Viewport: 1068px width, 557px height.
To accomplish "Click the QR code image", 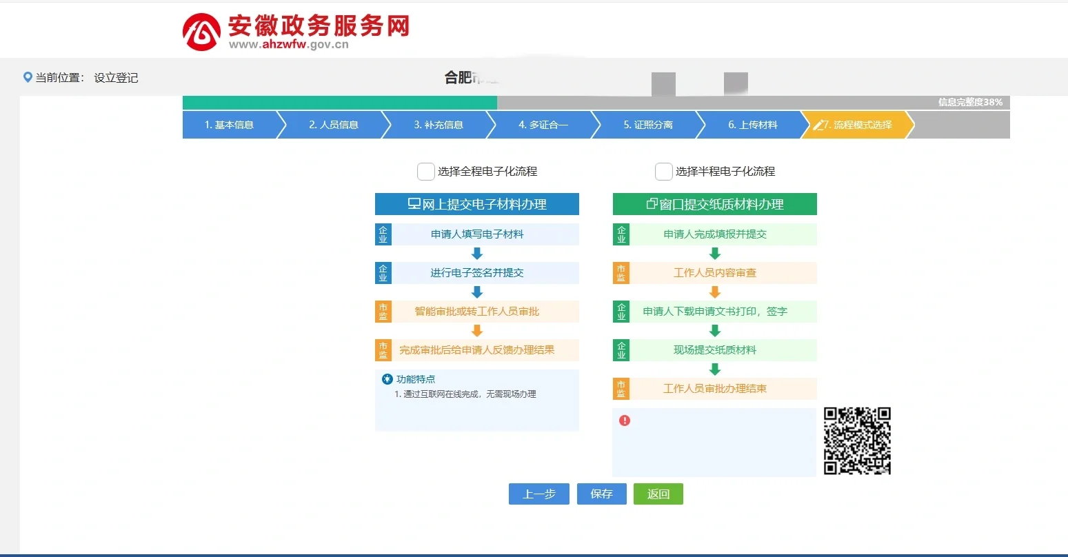I will 857,441.
